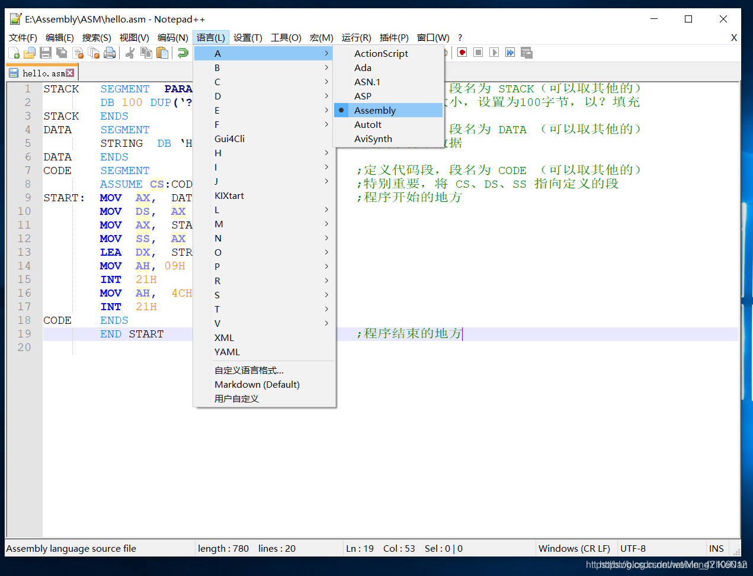Open the ? help menu
The image size is (753, 576).
pos(460,37)
